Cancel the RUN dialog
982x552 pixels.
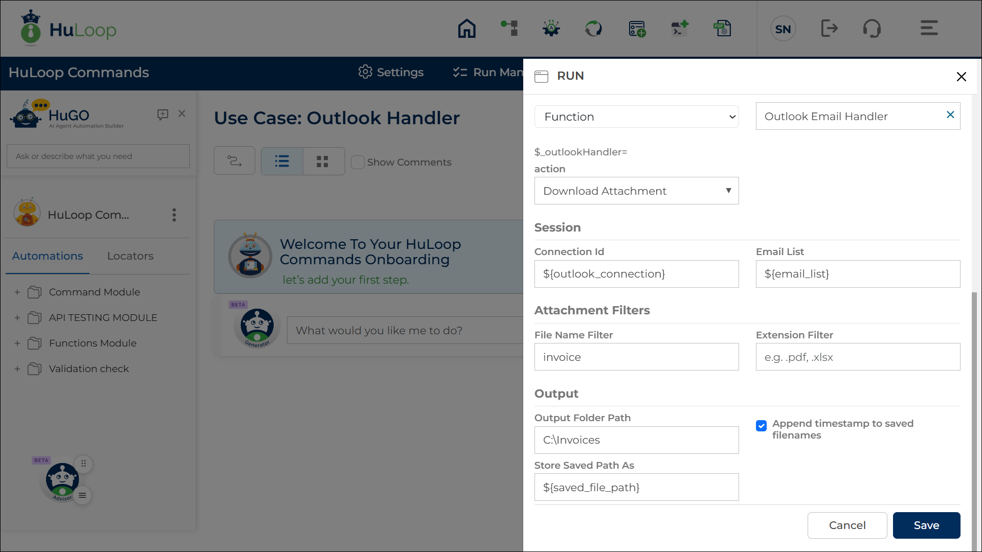(847, 525)
